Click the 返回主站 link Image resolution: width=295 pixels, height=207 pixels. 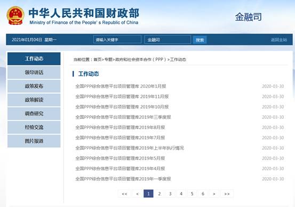279,40
